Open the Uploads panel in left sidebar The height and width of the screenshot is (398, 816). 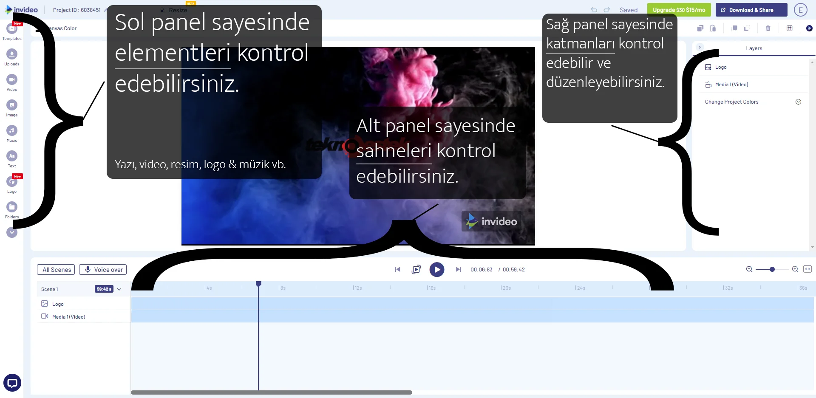tap(12, 57)
